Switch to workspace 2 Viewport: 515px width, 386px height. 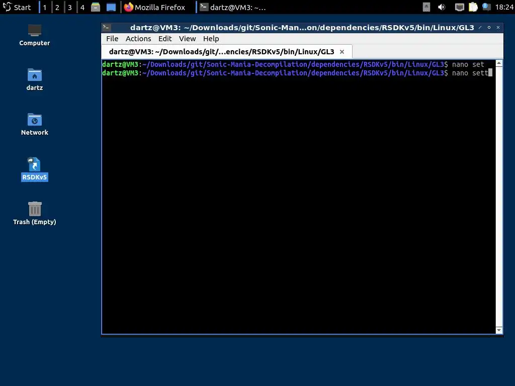point(57,7)
